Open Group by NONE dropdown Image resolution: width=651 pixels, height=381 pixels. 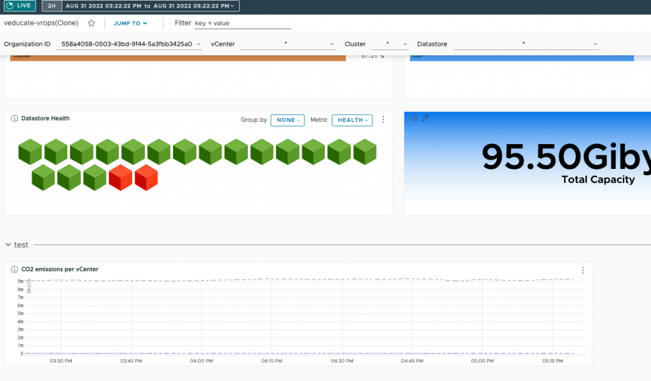pyautogui.click(x=287, y=120)
